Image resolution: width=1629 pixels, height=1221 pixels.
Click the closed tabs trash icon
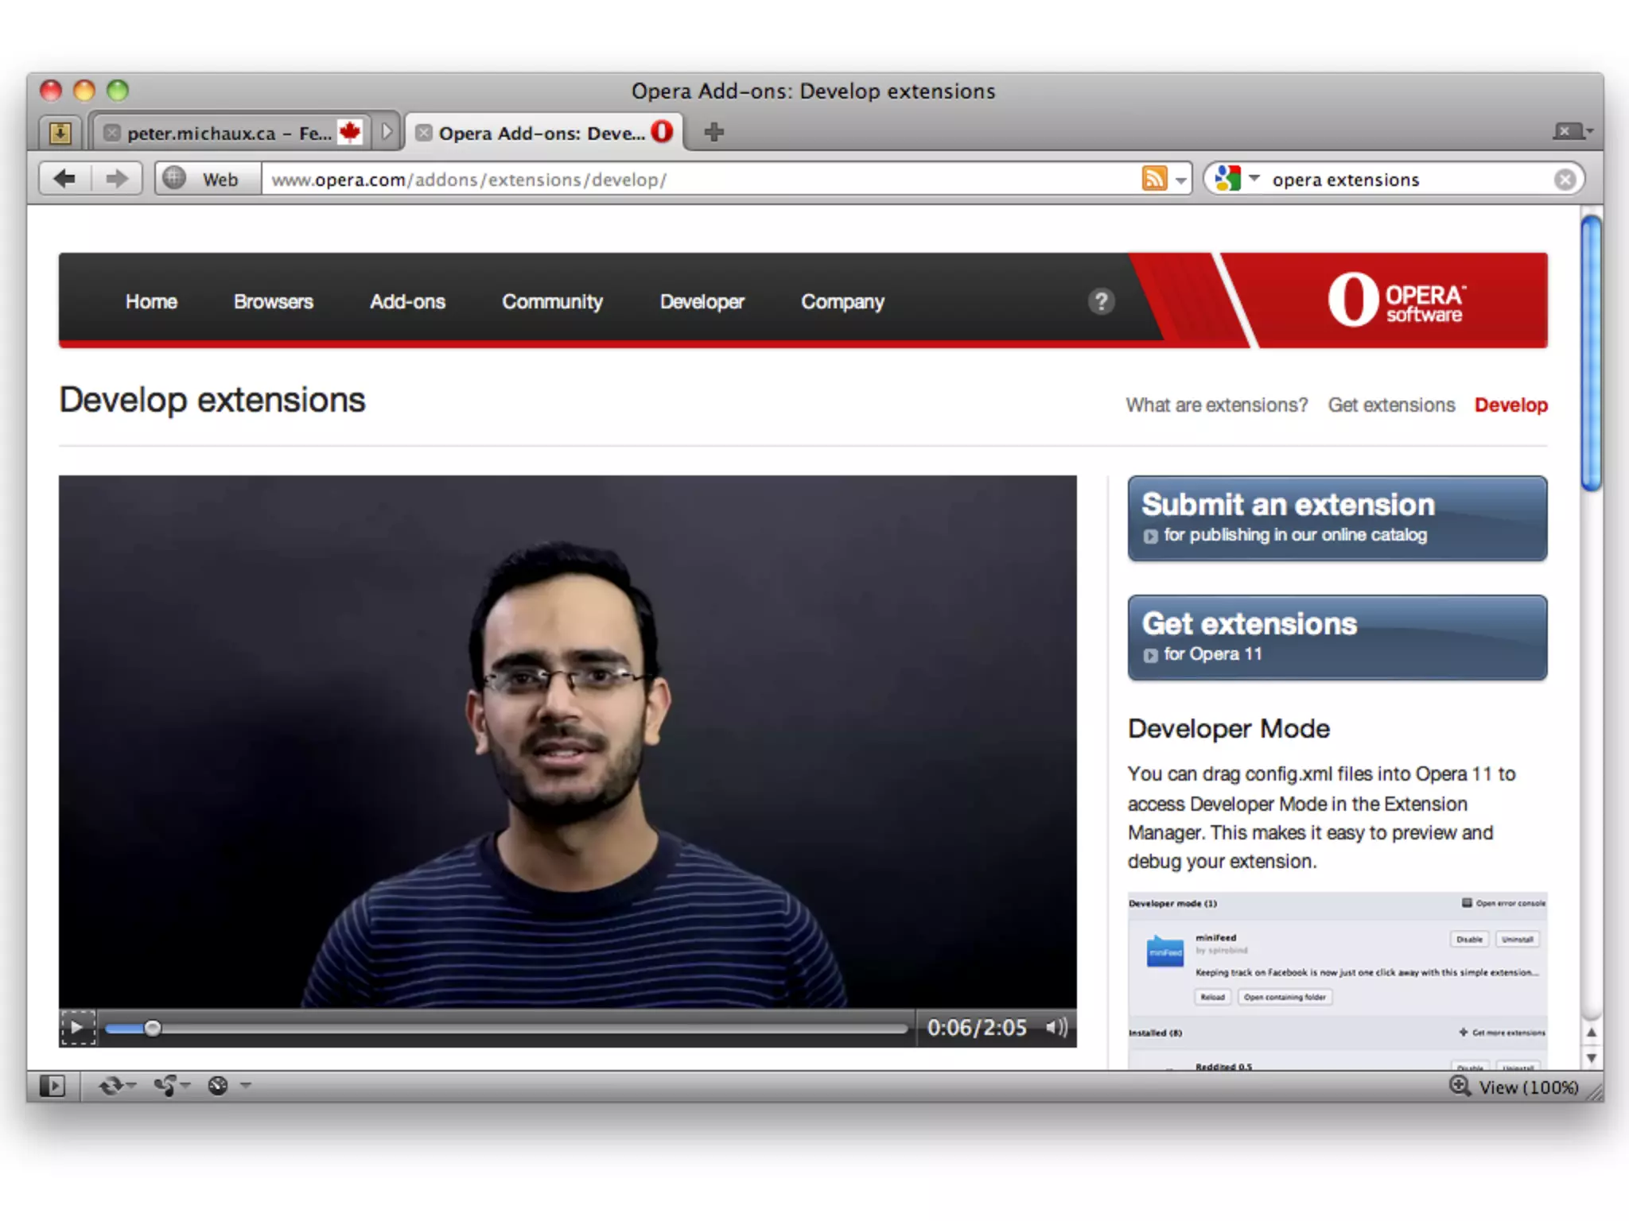[1570, 131]
